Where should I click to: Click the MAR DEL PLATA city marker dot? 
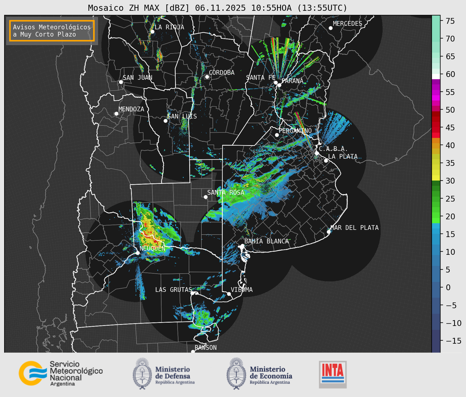click(x=329, y=232)
